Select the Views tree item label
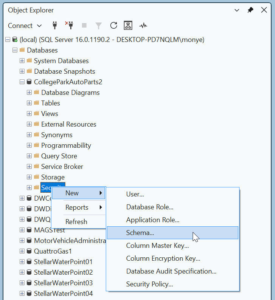 49,114
